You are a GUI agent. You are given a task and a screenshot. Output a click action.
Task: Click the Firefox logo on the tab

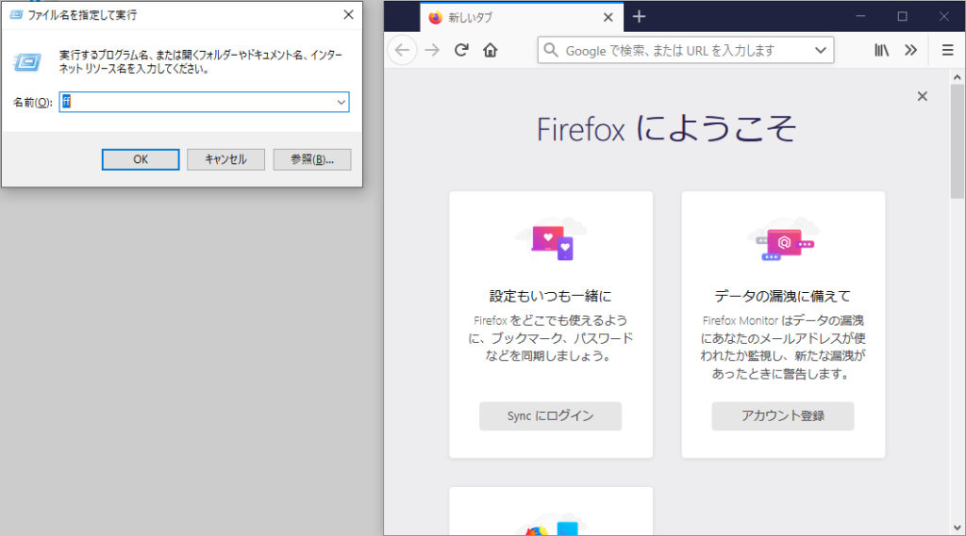tap(436, 18)
